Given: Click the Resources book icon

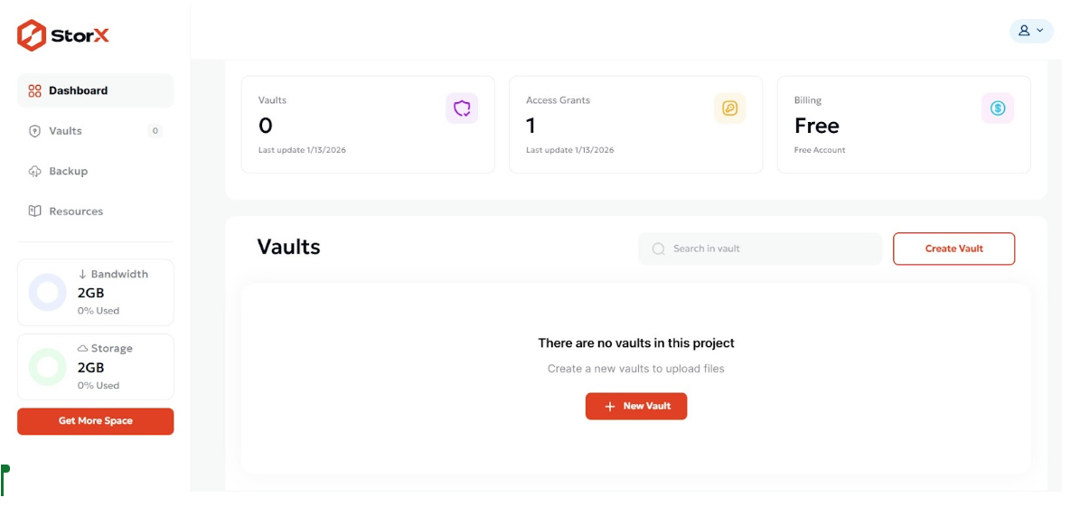Looking at the screenshot, I should coord(35,211).
